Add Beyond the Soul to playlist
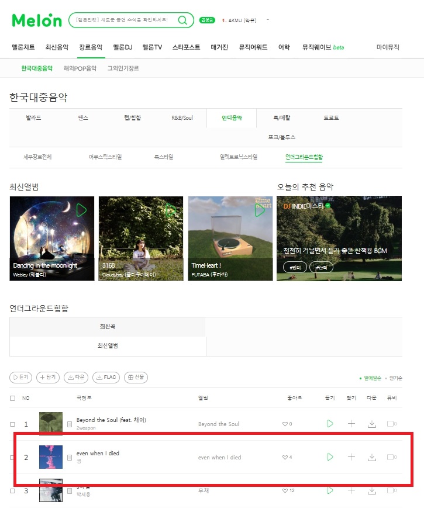Screen dimensions: 424x512 click(x=351, y=424)
